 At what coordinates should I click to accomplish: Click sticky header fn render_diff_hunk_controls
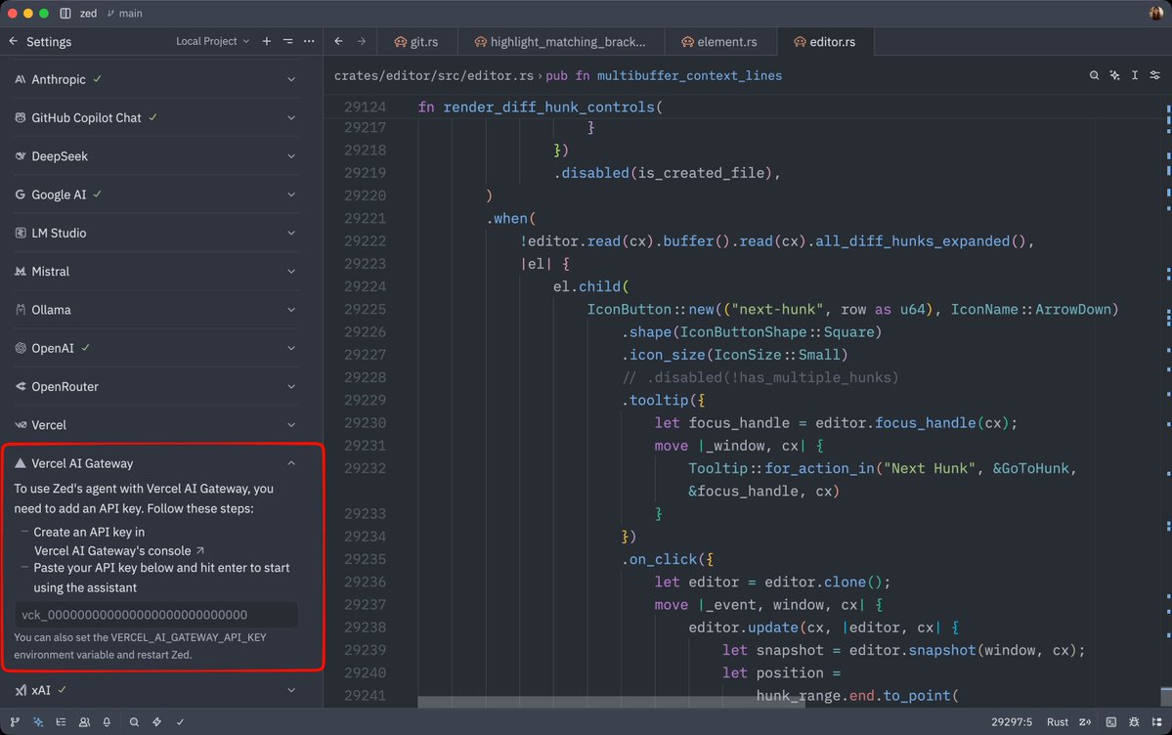pyautogui.click(x=540, y=107)
